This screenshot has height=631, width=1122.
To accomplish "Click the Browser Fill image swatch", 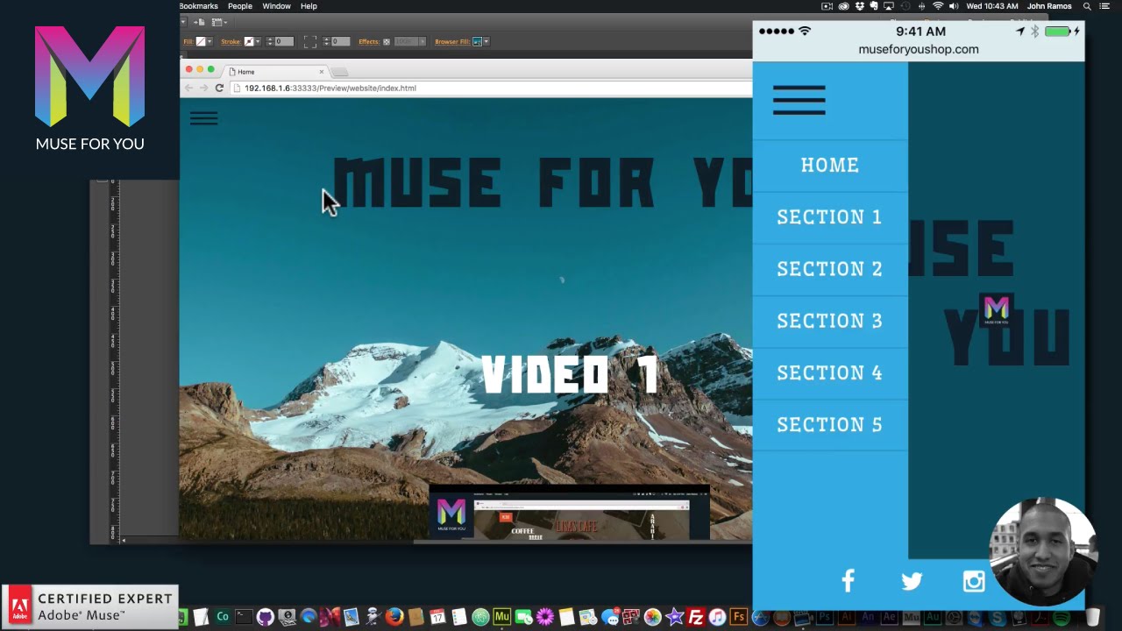I will (477, 41).
